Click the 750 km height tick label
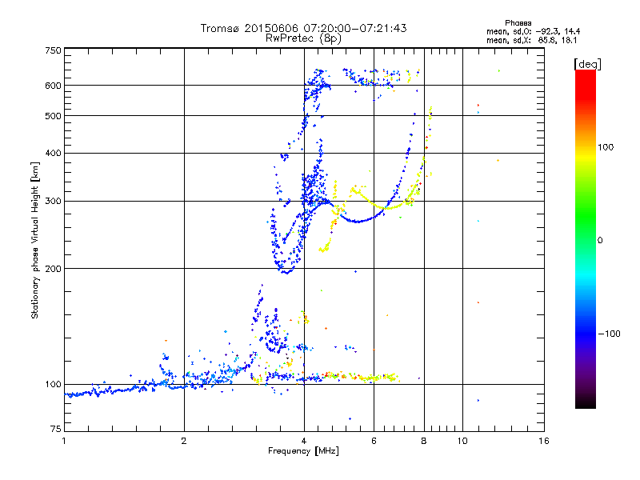 coord(53,50)
